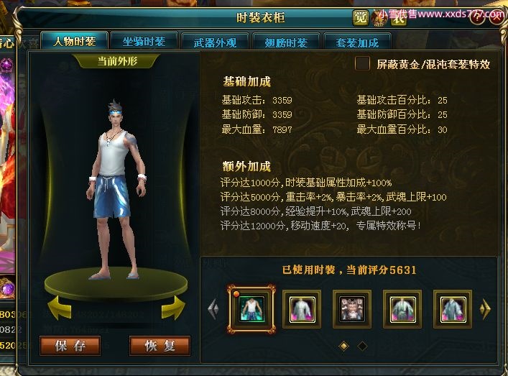Viewport: 508px width, 376px height.
Task: Select the first page indicator diamond
Action: tap(343, 347)
